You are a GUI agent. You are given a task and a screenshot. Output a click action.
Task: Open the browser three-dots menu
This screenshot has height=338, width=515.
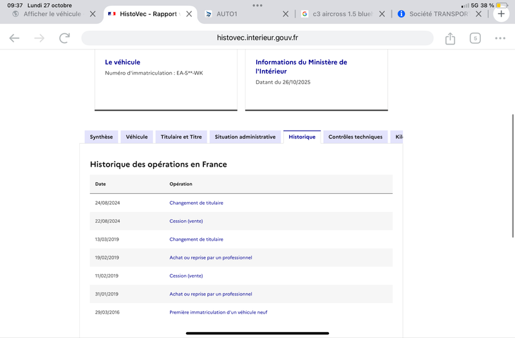(500, 39)
